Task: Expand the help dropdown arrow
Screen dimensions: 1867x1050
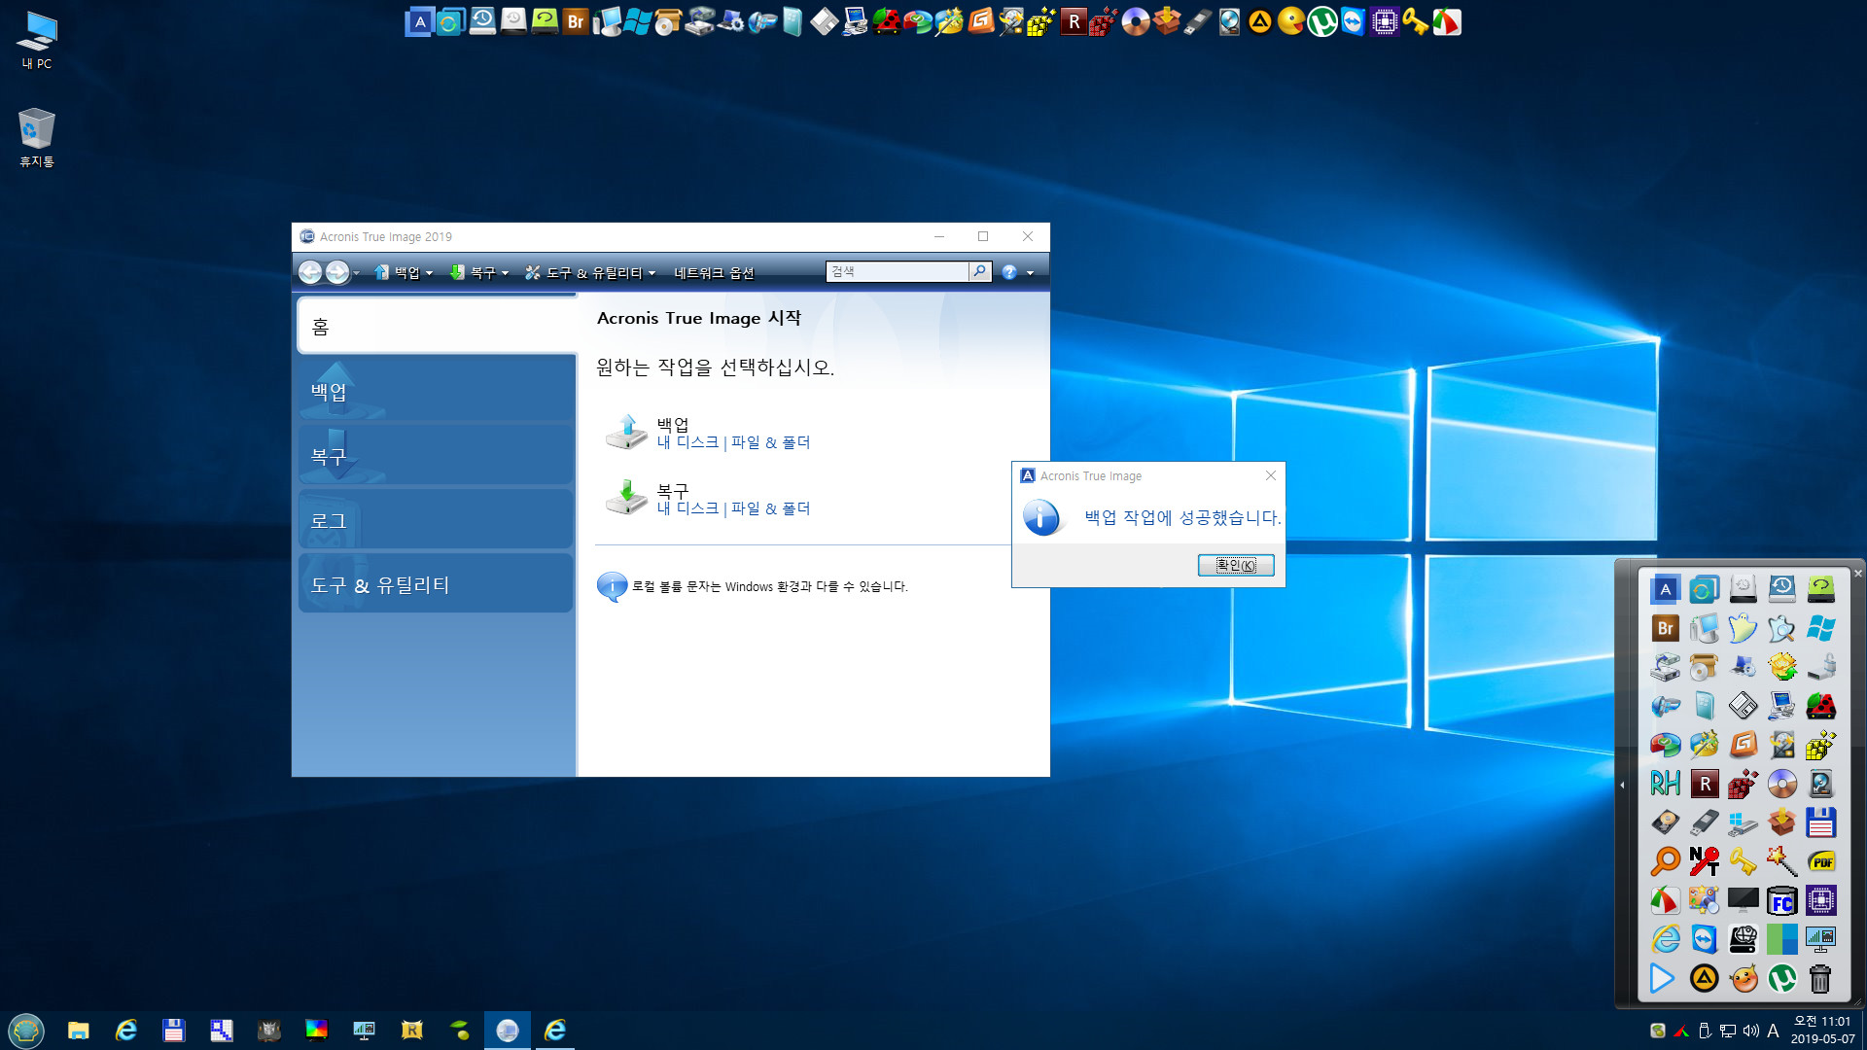Action: [1030, 273]
